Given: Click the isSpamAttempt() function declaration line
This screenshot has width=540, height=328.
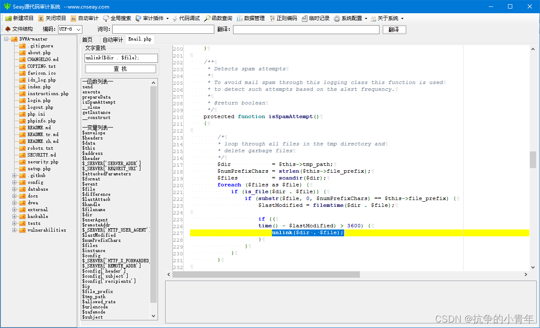Looking at the screenshot, I should (261, 116).
